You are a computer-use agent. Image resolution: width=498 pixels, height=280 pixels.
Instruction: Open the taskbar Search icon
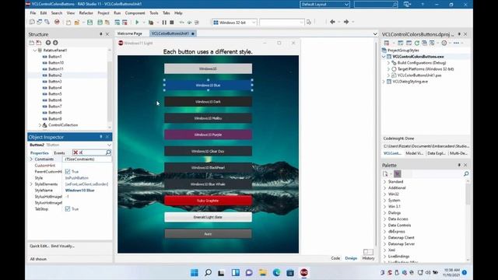tap(208, 272)
